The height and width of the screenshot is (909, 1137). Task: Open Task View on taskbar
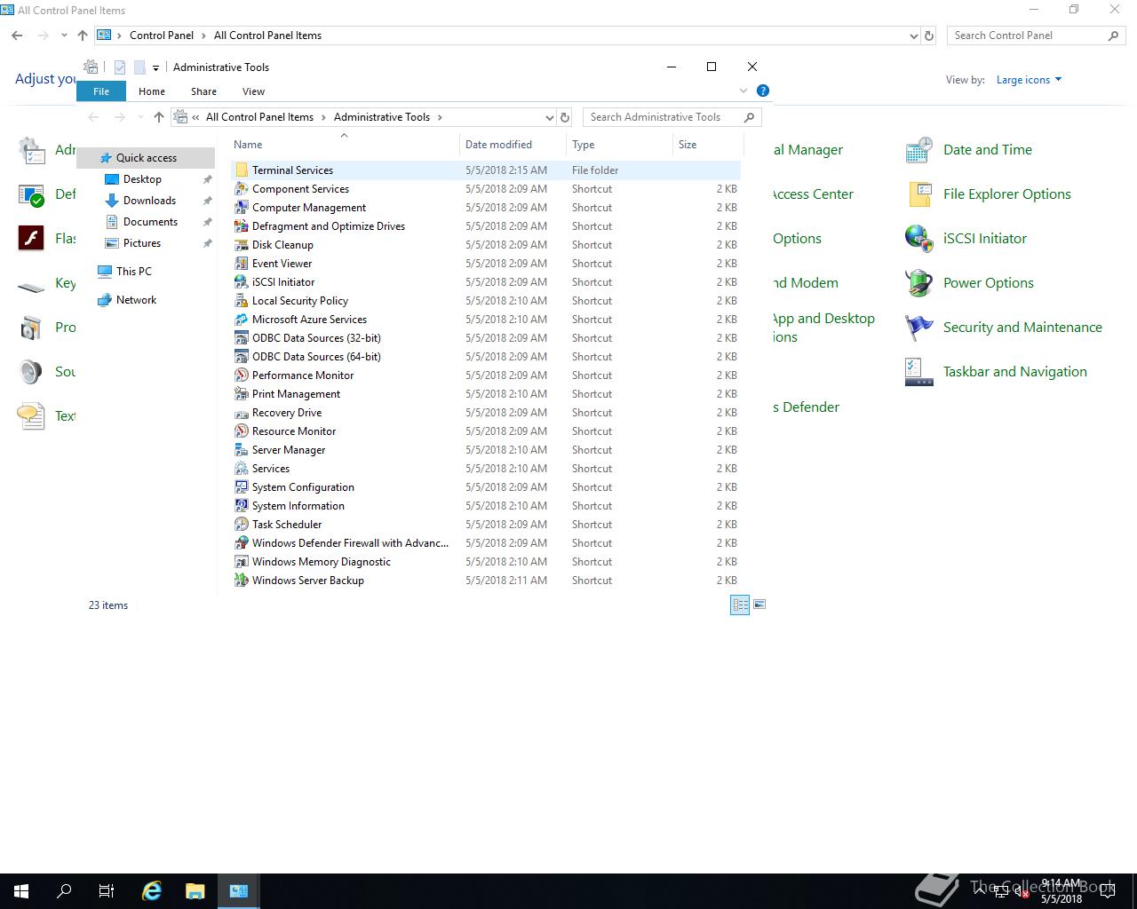tap(107, 891)
